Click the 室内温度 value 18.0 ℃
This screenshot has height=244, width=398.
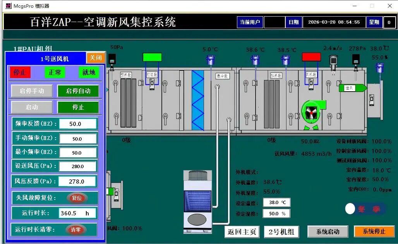(381, 170)
